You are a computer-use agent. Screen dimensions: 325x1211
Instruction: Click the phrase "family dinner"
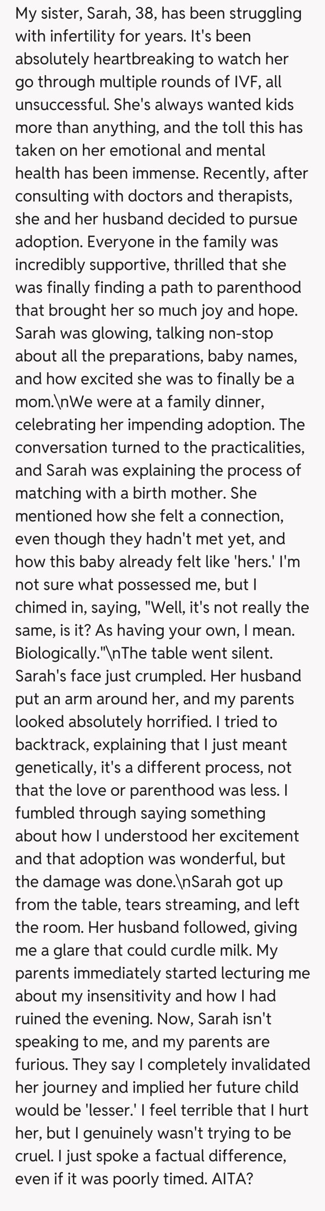(216, 402)
